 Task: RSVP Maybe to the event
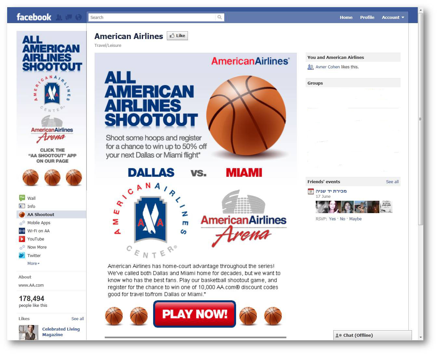point(355,219)
